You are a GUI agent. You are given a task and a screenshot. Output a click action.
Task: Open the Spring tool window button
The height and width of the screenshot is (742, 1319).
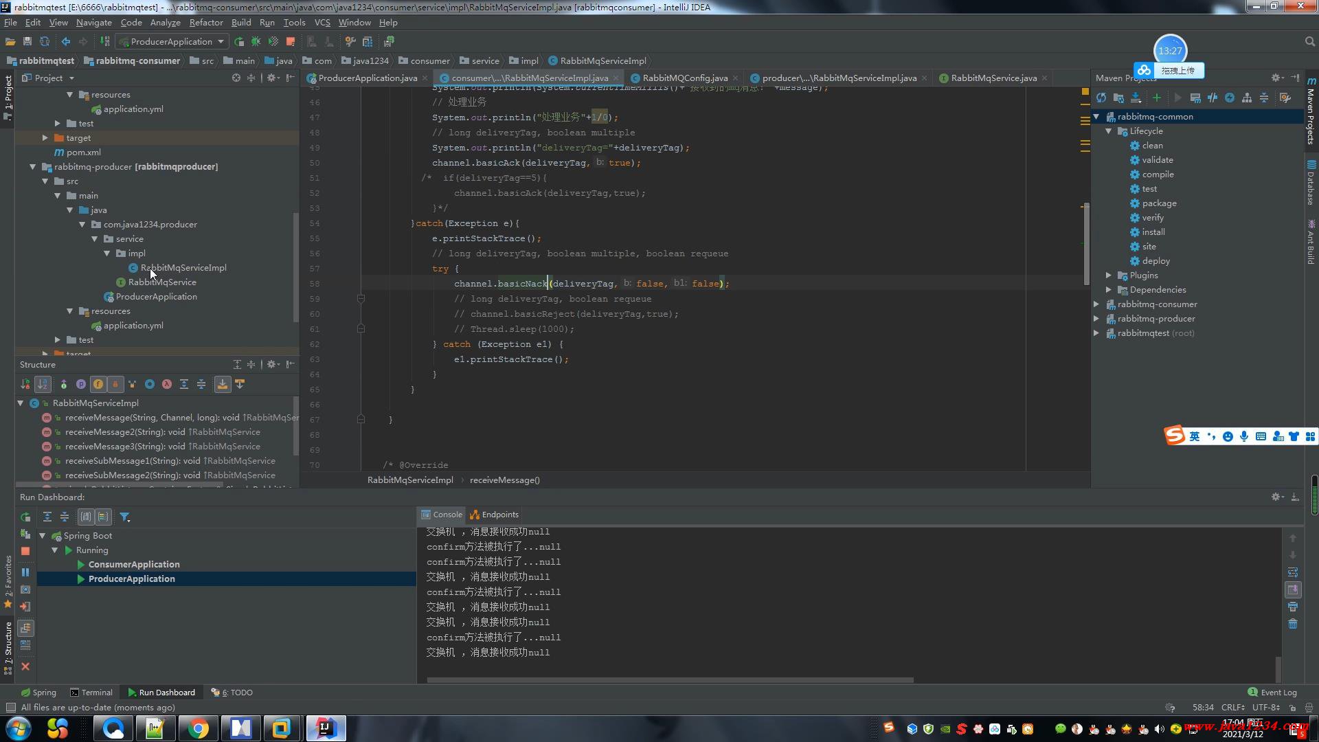(38, 692)
